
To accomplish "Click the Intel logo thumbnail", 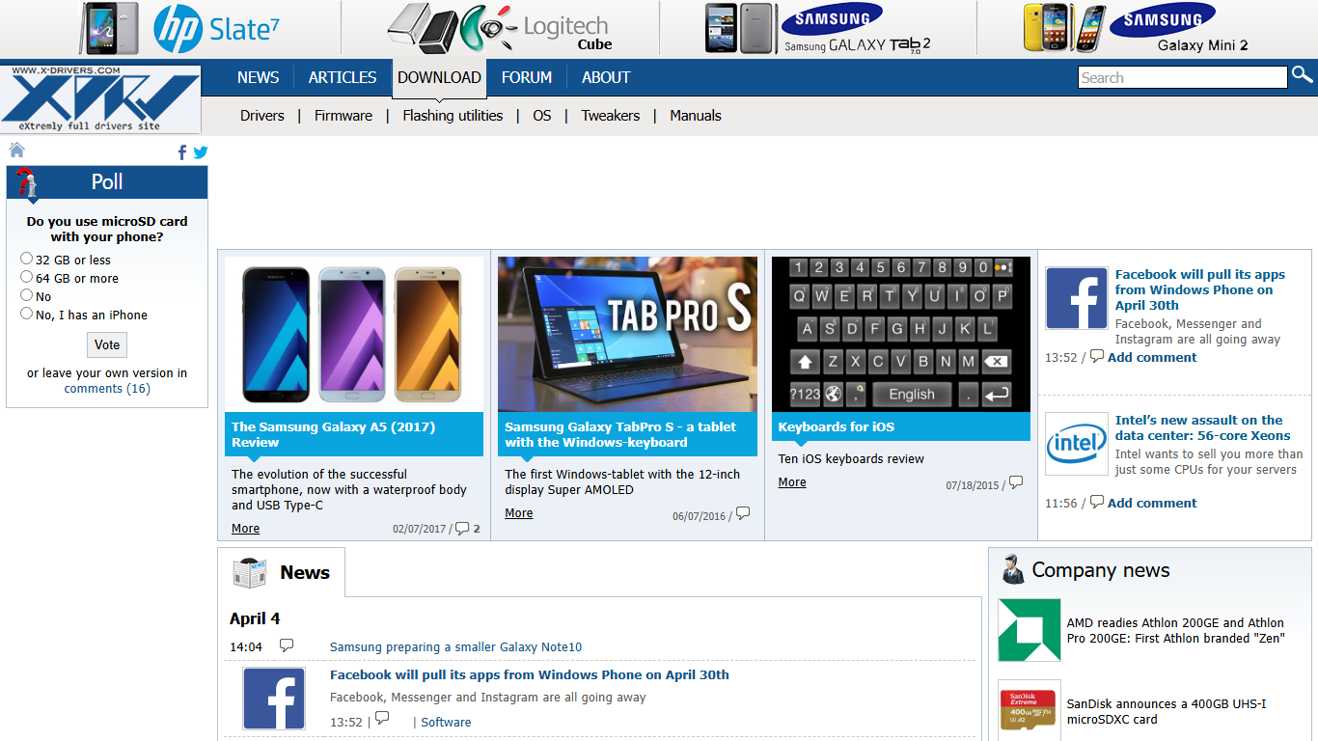I will tap(1077, 444).
